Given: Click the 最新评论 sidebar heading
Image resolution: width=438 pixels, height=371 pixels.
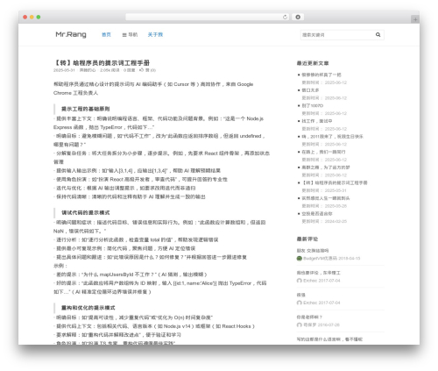Looking at the screenshot, I should tap(307, 239).
